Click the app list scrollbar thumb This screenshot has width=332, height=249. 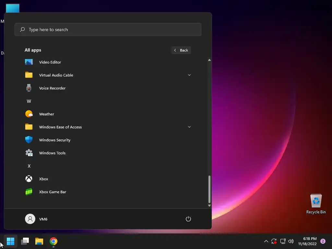click(x=209, y=189)
